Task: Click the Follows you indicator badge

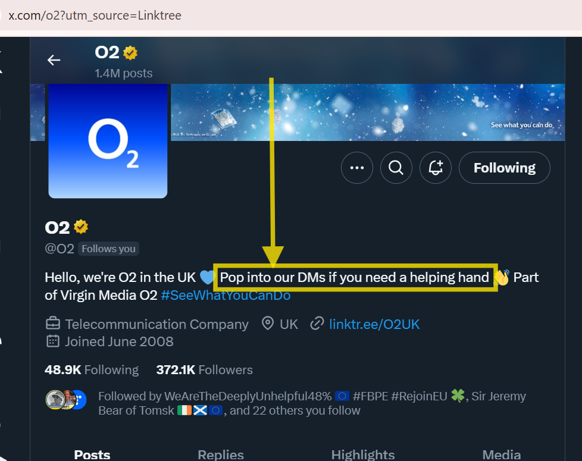Action: coord(108,249)
